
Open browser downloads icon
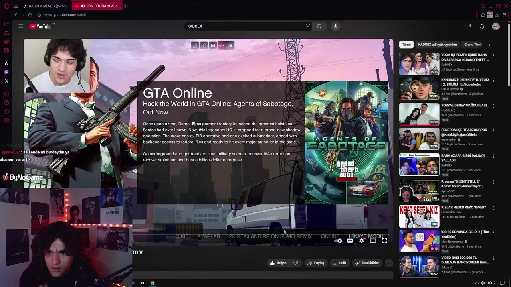[497, 15]
